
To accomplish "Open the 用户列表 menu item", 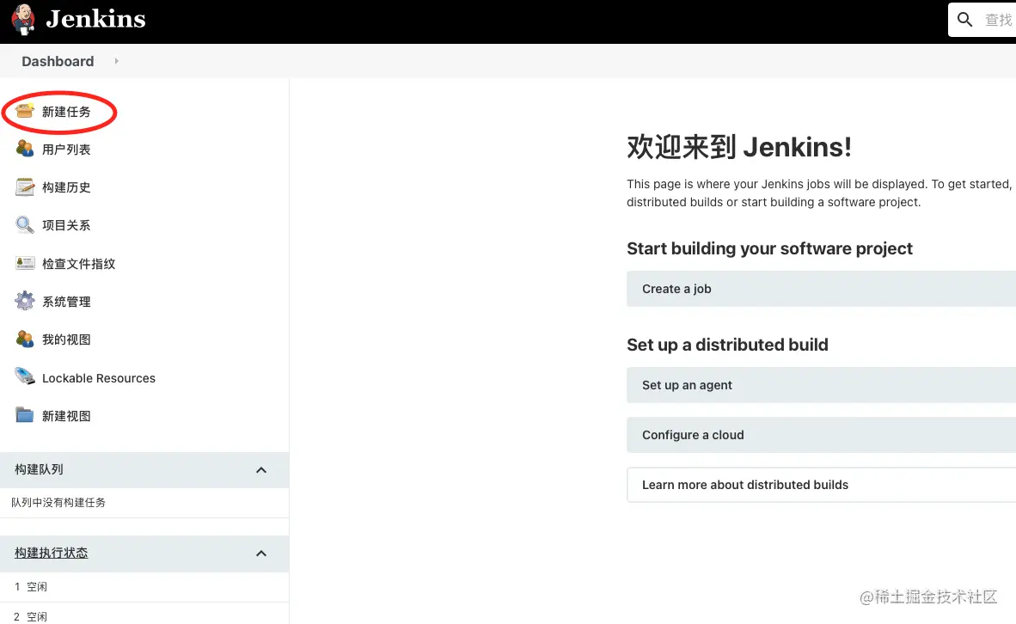I will [x=66, y=150].
